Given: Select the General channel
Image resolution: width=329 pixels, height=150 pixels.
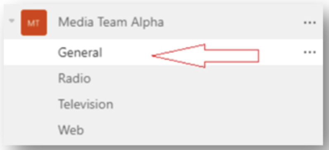Looking at the screenshot, I should pyautogui.click(x=80, y=52).
